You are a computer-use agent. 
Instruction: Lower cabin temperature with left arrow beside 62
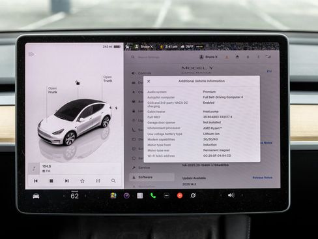pos(64,196)
